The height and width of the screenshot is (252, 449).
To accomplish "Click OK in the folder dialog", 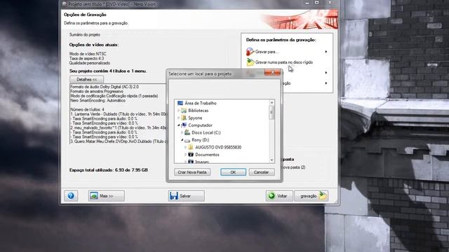I will pos(233,172).
